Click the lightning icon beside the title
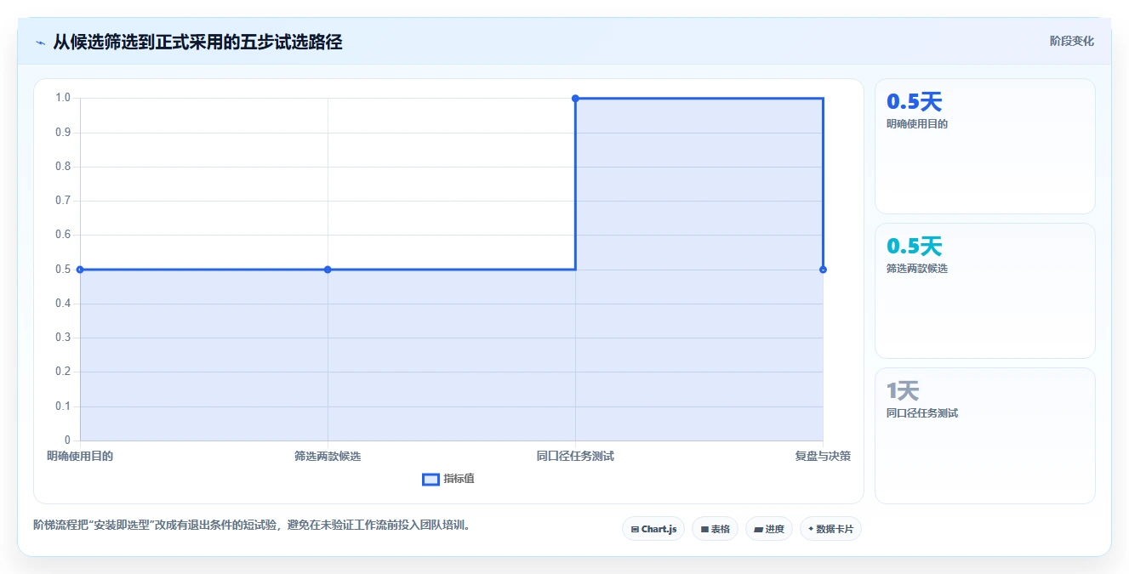 (40, 43)
